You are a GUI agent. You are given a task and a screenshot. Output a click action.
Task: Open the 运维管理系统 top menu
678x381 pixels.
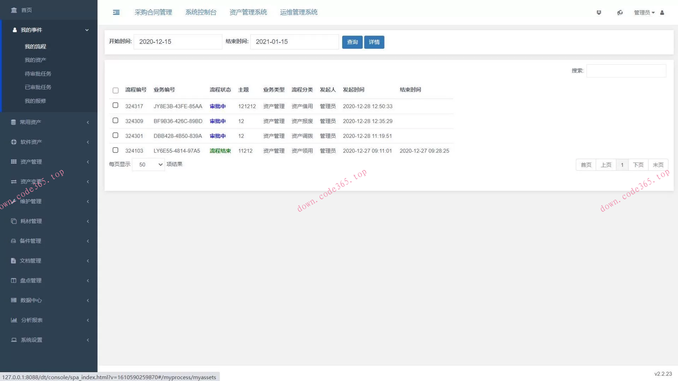(299, 12)
